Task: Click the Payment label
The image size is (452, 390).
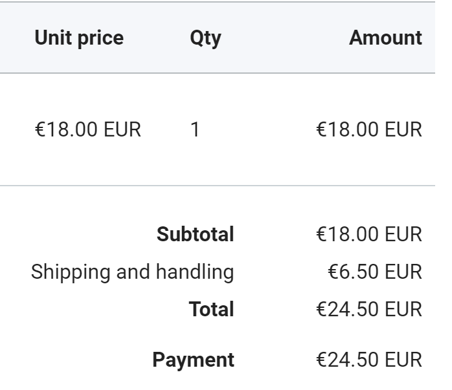Action: point(193,360)
